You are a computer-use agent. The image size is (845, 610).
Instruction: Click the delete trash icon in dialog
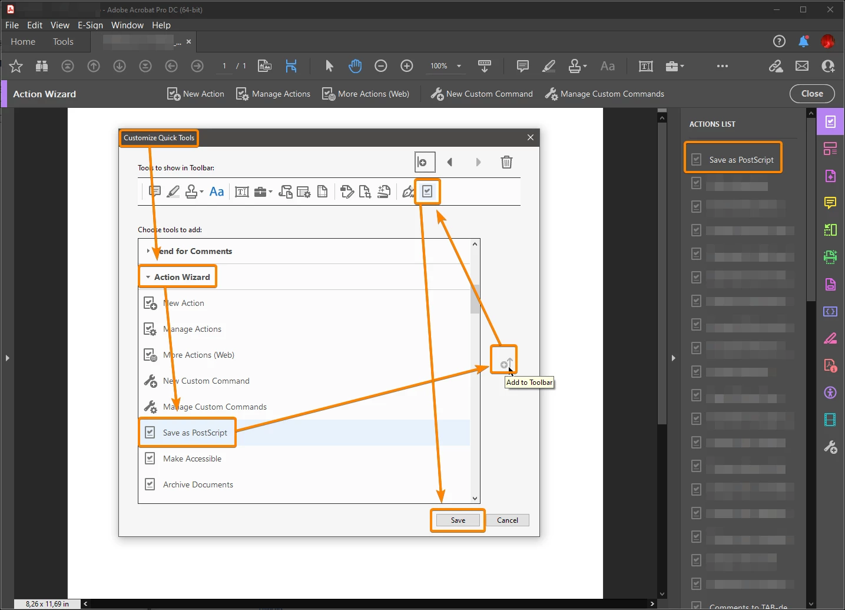[x=506, y=162]
